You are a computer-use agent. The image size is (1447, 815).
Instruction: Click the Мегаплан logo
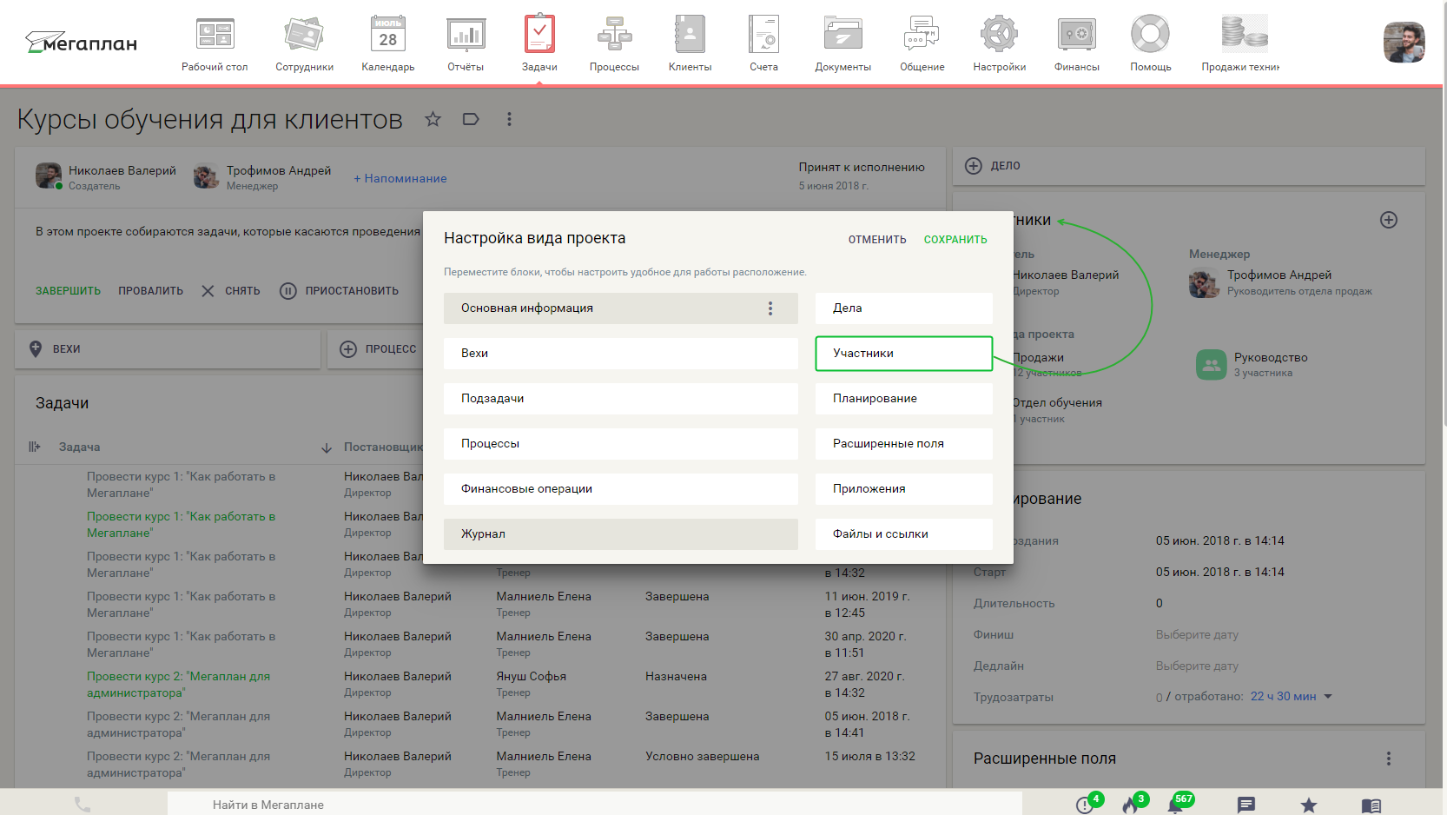pos(81,42)
